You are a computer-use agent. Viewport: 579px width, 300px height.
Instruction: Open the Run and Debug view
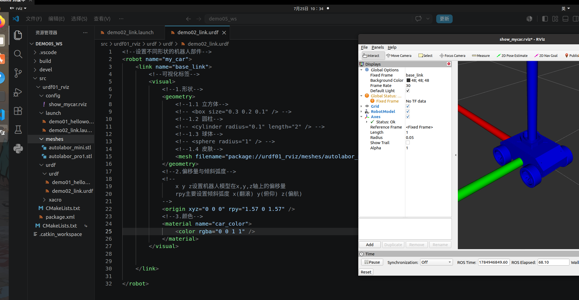(18, 92)
